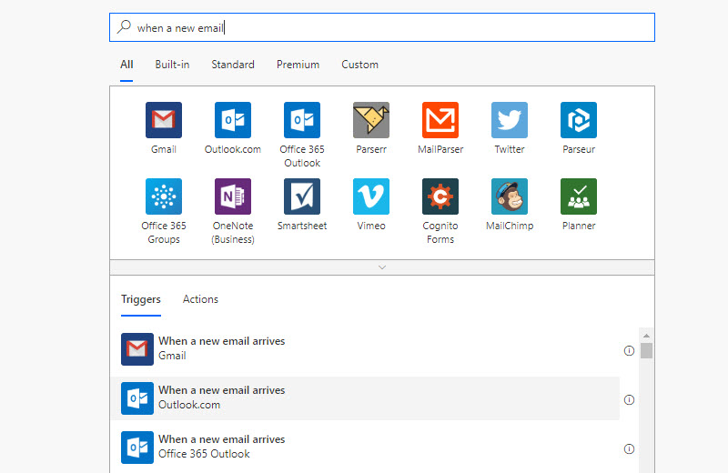Image resolution: width=728 pixels, height=473 pixels.
Task: Click the scroll up arrow in trigger list
Action: coord(646,335)
